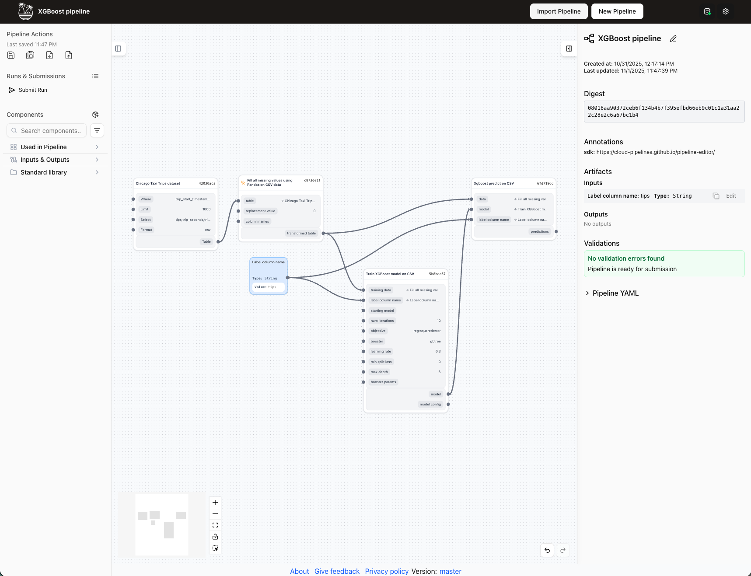Click the add new component cube icon
The width and height of the screenshot is (751, 576).
click(x=95, y=115)
